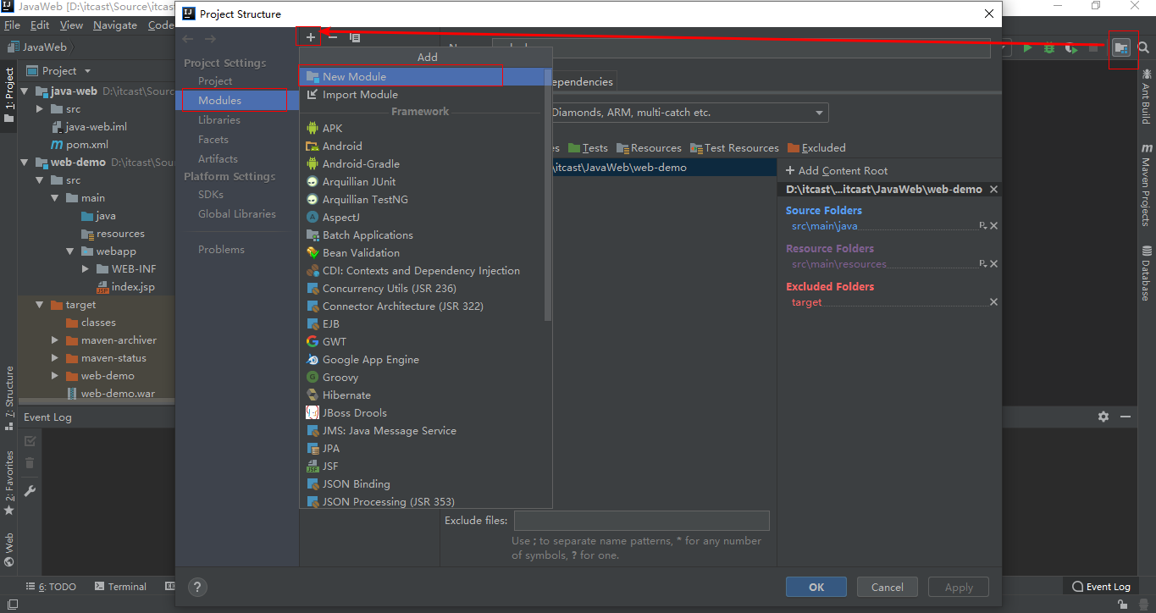The width and height of the screenshot is (1156, 613).
Task: Click the minus Remove module button
Action: point(333,37)
